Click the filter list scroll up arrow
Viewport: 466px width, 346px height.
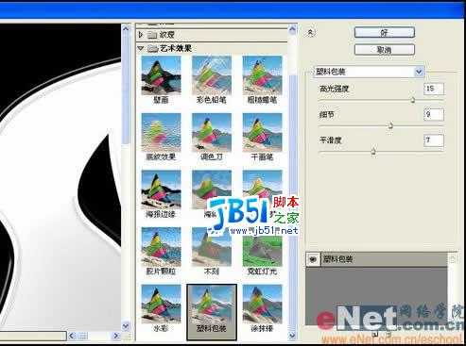[292, 29]
